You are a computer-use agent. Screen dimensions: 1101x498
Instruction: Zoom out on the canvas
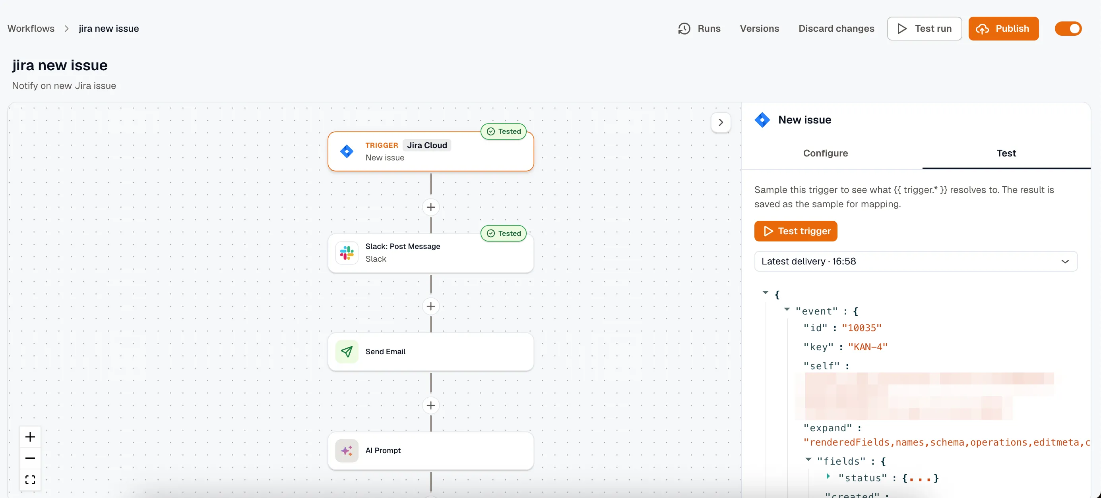(30, 458)
